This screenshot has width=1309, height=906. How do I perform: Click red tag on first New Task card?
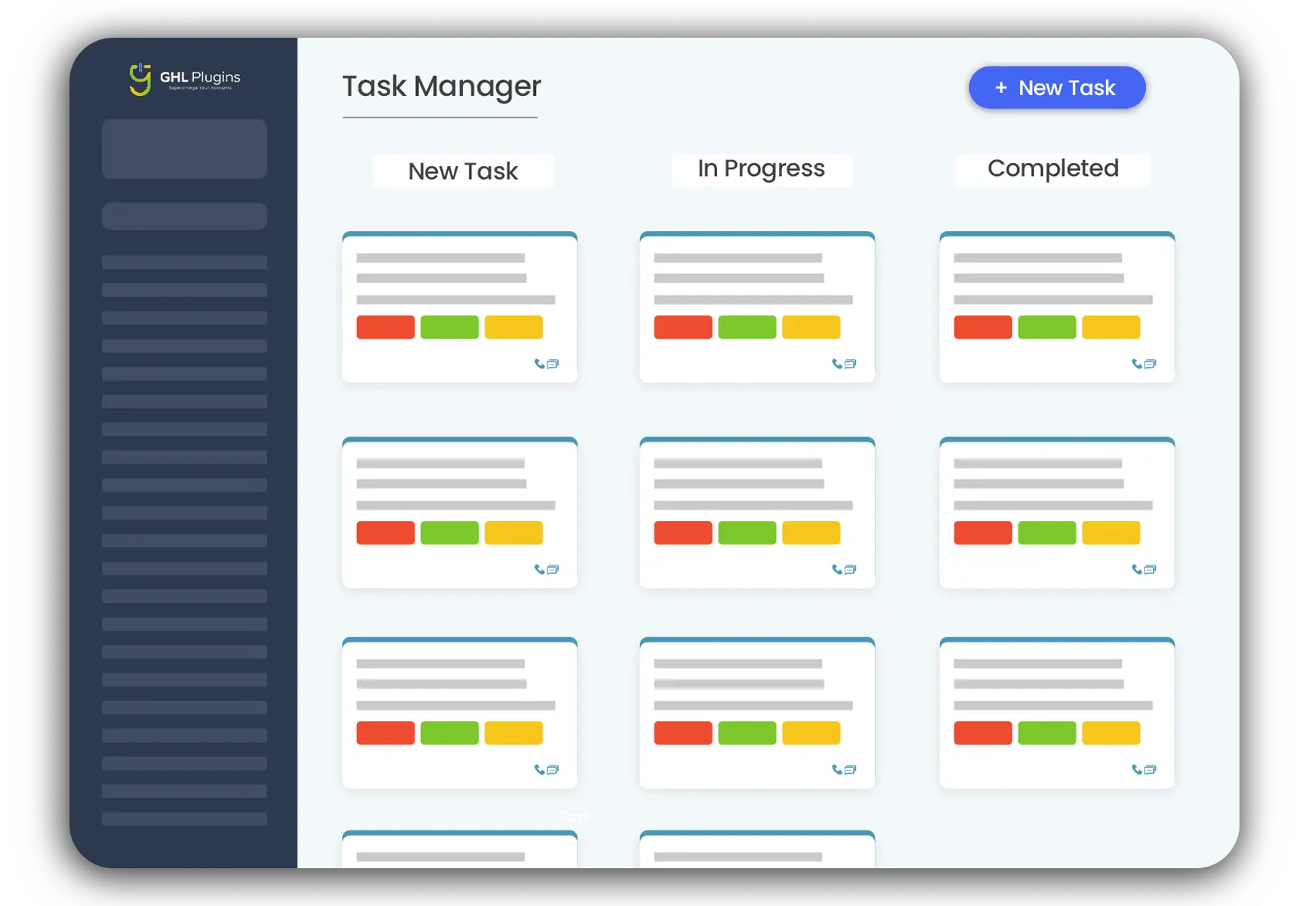[385, 327]
